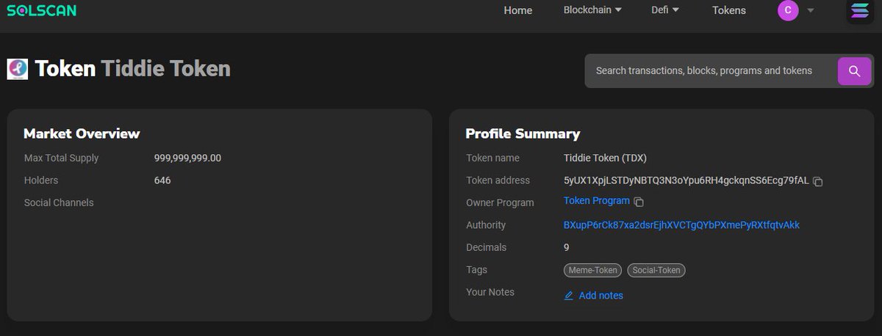The height and width of the screenshot is (336, 882).
Task: Select the Holders count 646
Action: 162,180
